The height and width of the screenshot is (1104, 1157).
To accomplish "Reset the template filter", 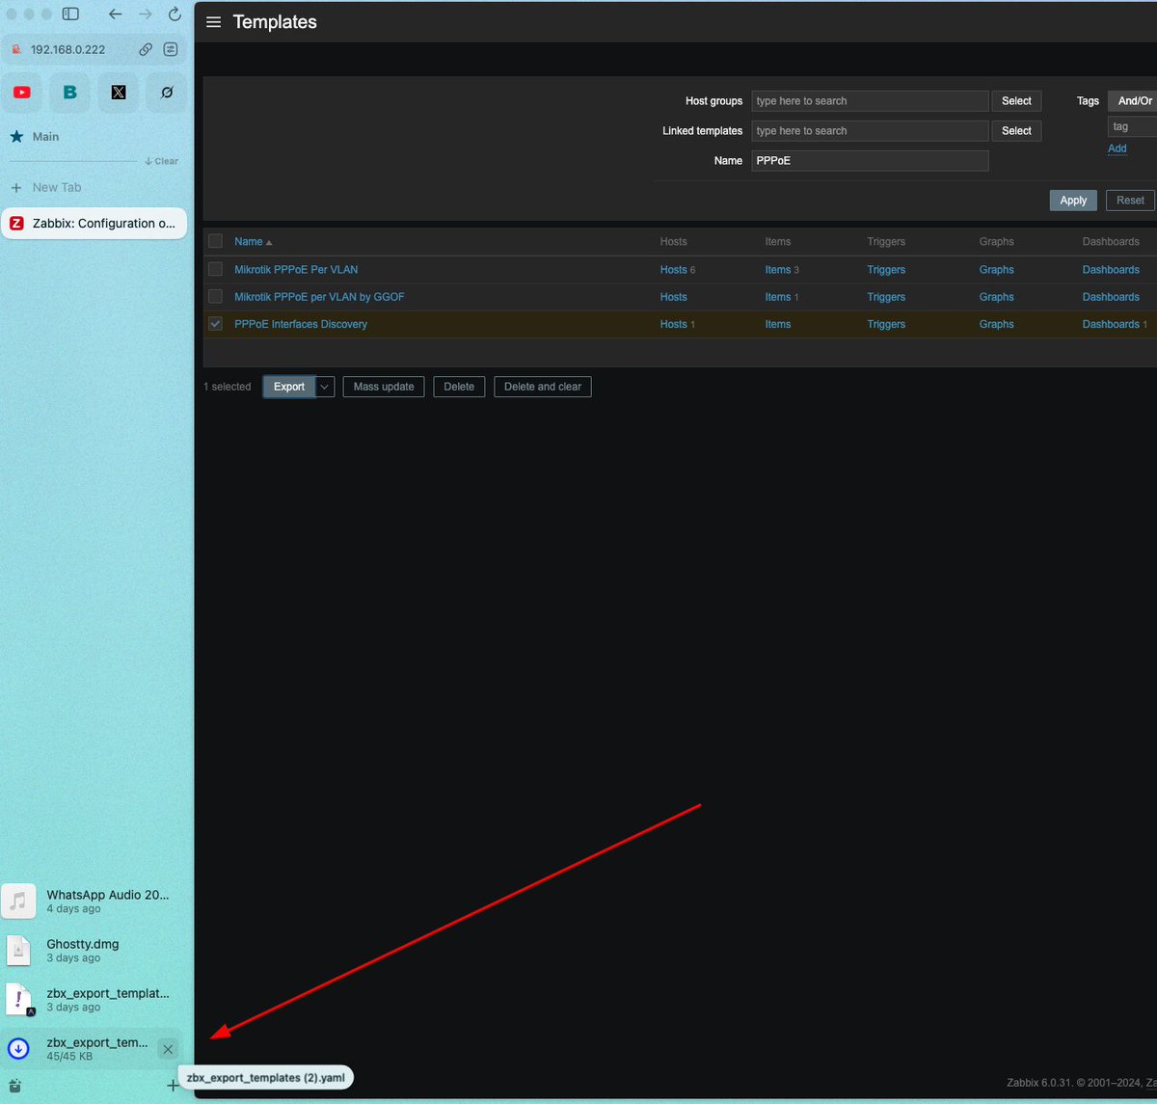I will tap(1130, 200).
